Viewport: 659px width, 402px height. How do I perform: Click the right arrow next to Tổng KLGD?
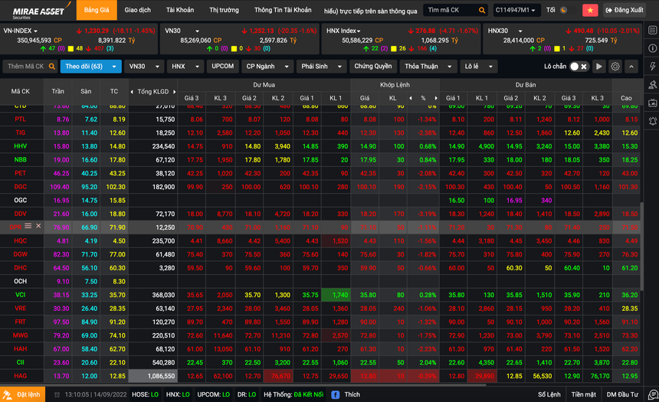point(175,91)
